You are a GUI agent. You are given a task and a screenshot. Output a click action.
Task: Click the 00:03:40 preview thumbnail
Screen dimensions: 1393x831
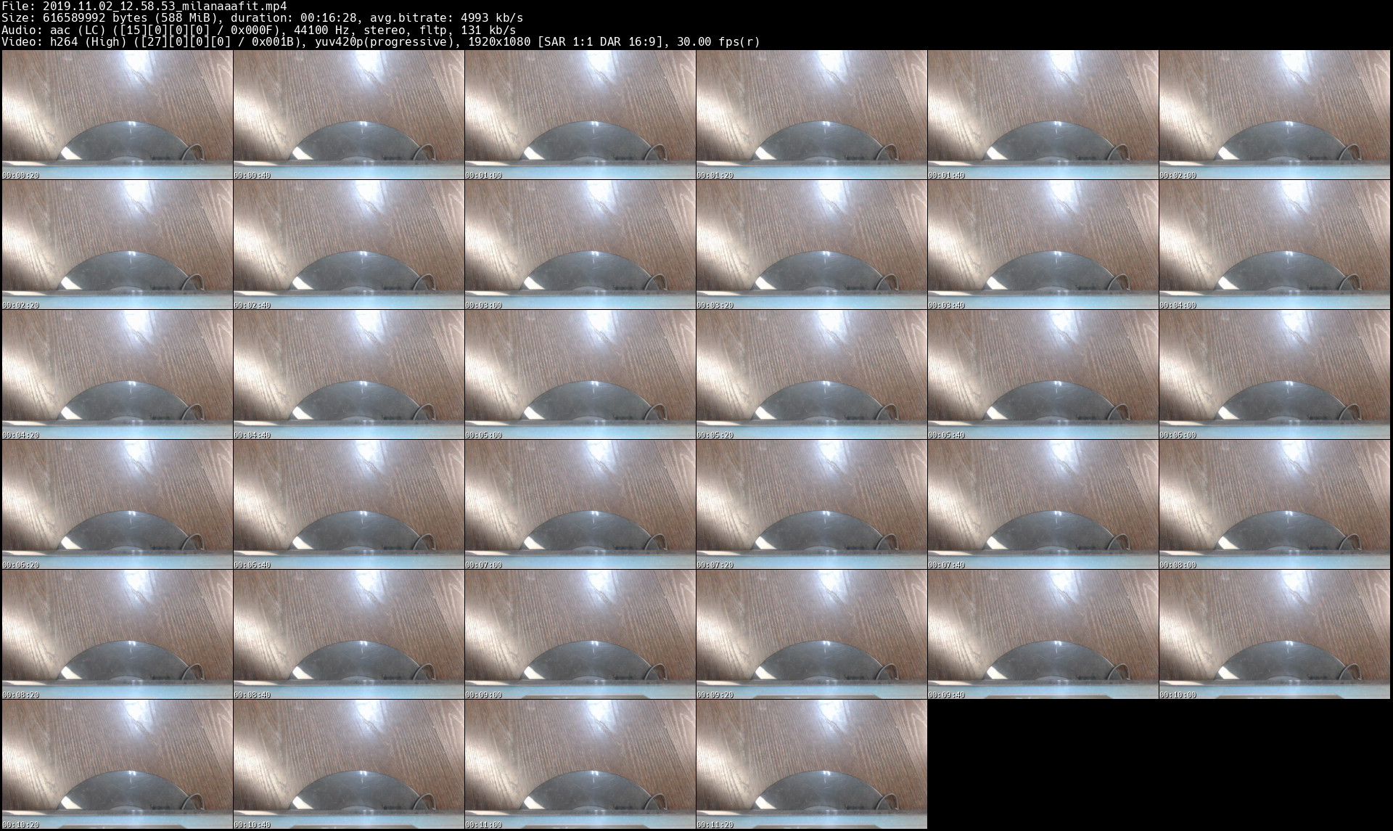[x=1043, y=245]
